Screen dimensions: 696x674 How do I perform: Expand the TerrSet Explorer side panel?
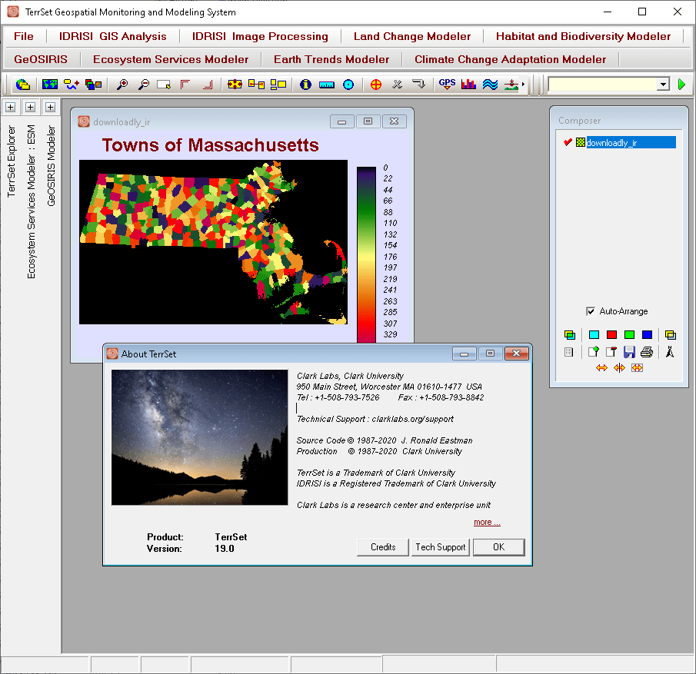(x=11, y=108)
